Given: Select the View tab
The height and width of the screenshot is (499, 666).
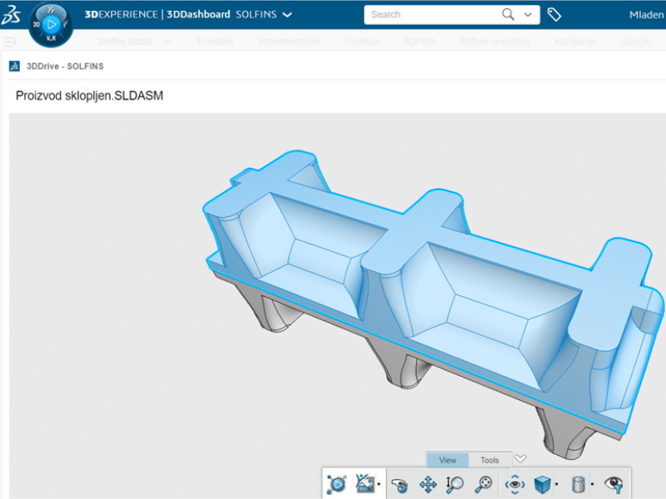Looking at the screenshot, I should [447, 460].
